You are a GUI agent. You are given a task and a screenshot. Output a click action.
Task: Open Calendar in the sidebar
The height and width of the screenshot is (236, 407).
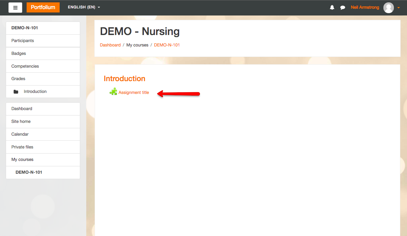[x=43, y=134]
